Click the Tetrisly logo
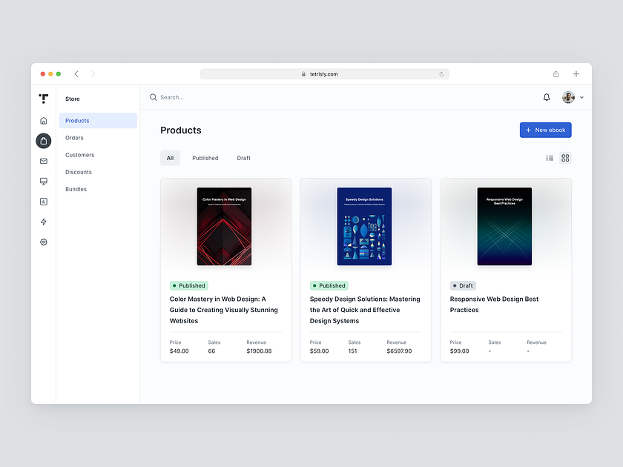This screenshot has width=623, height=467. point(44,98)
